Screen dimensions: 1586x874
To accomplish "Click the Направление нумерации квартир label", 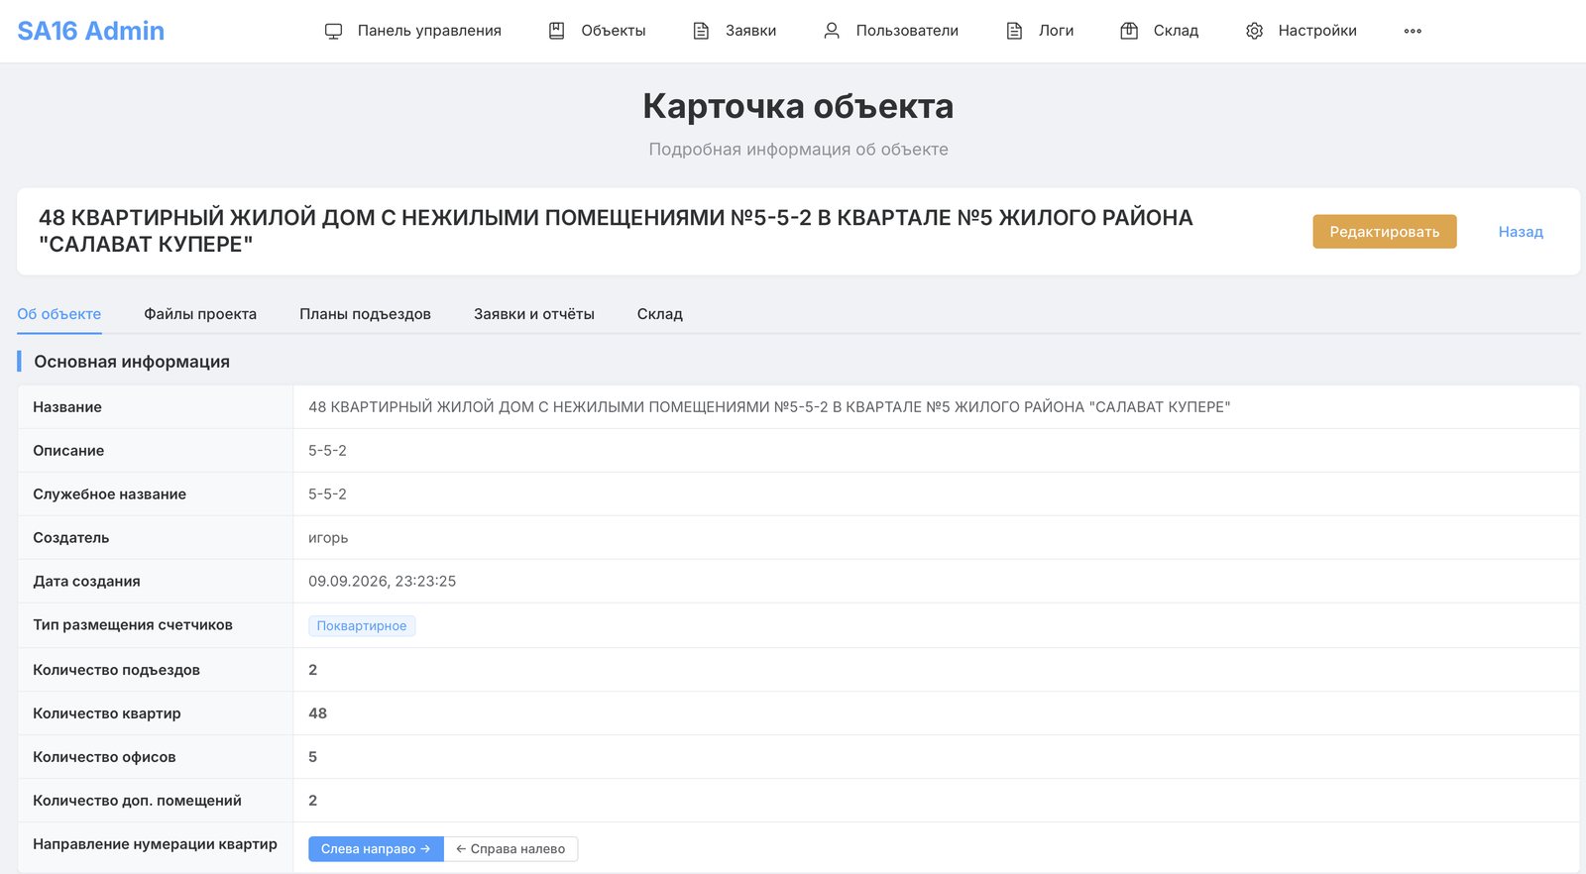I will point(155,844).
